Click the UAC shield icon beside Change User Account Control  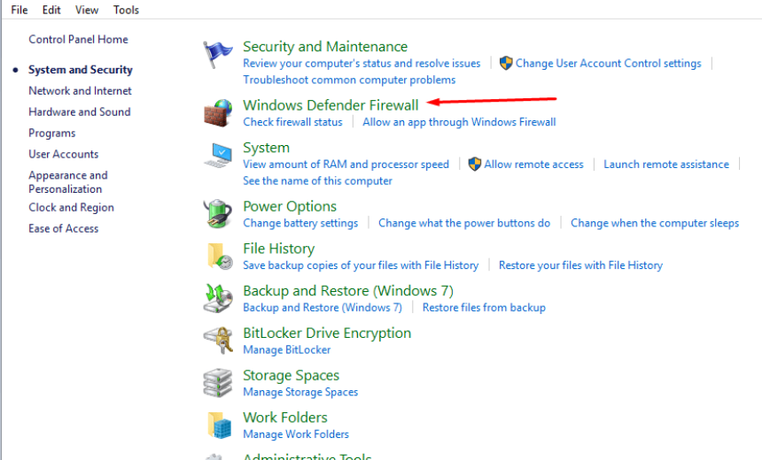(506, 63)
